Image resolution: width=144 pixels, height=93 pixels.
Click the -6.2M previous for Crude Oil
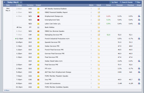click(x=131, y=83)
